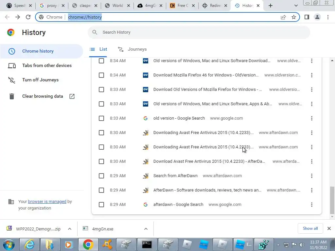Open actions menu for afterdawn Google Search

[312, 205]
